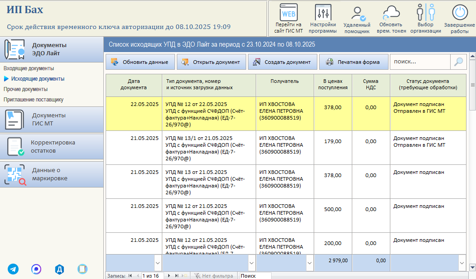
Task: Open the blue Д icon in the bottom bar
Action: point(59,269)
